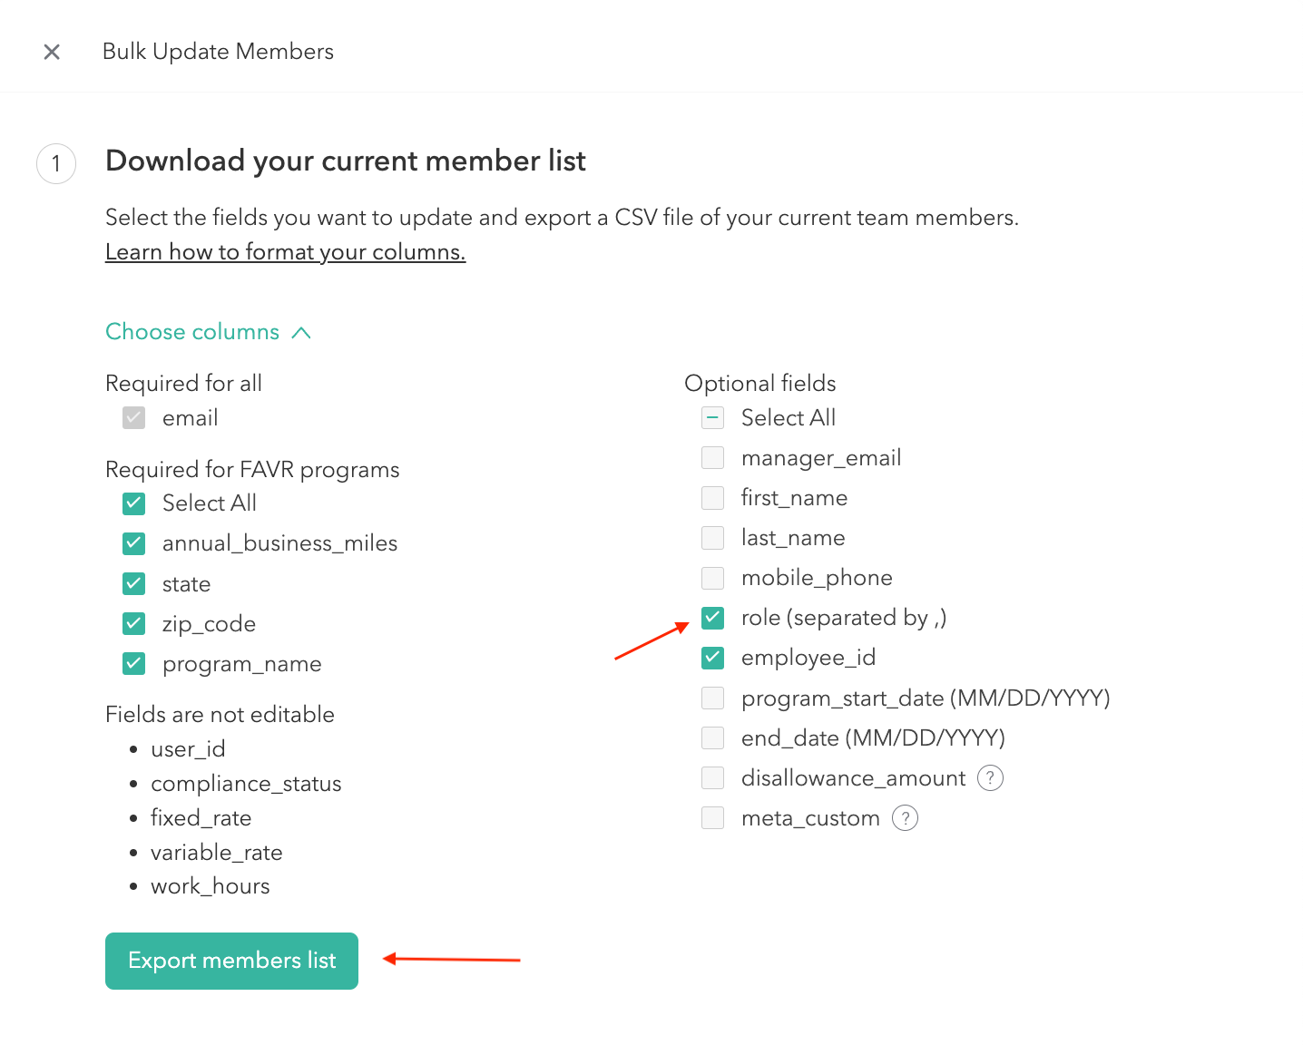Click the help icon beside disallowance_amount
This screenshot has height=1045, width=1303.
990,778
